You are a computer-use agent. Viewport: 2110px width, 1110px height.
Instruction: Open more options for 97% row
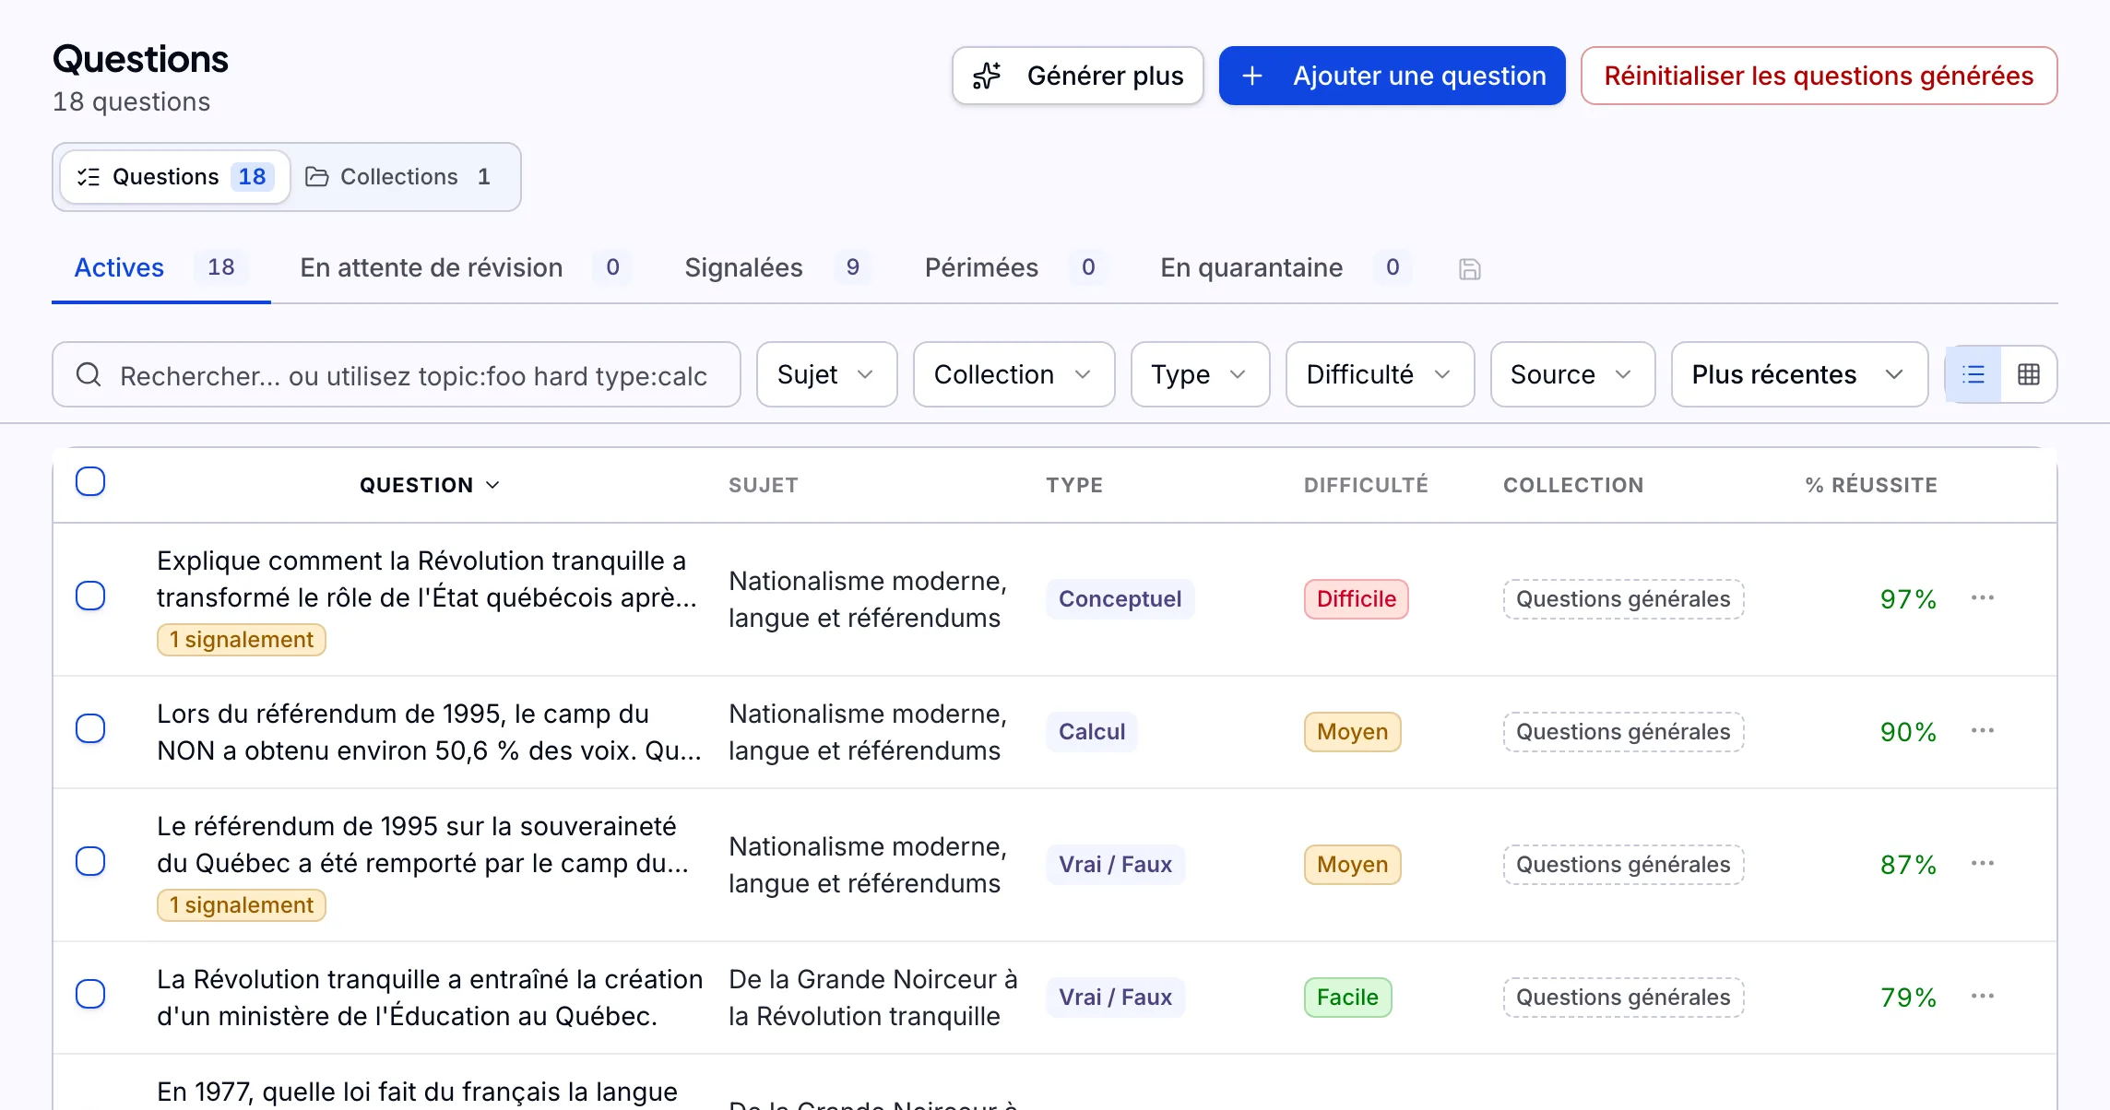(x=1983, y=598)
